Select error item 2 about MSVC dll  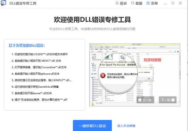pyautogui.click(x=36, y=61)
